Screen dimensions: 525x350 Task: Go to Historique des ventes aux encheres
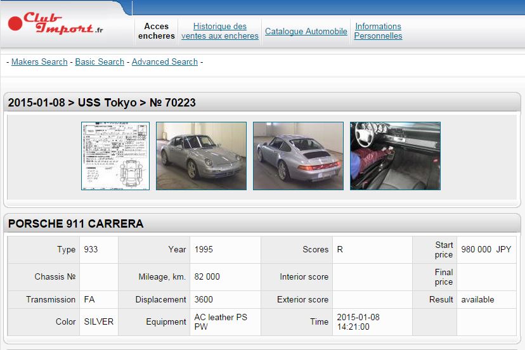(220, 31)
